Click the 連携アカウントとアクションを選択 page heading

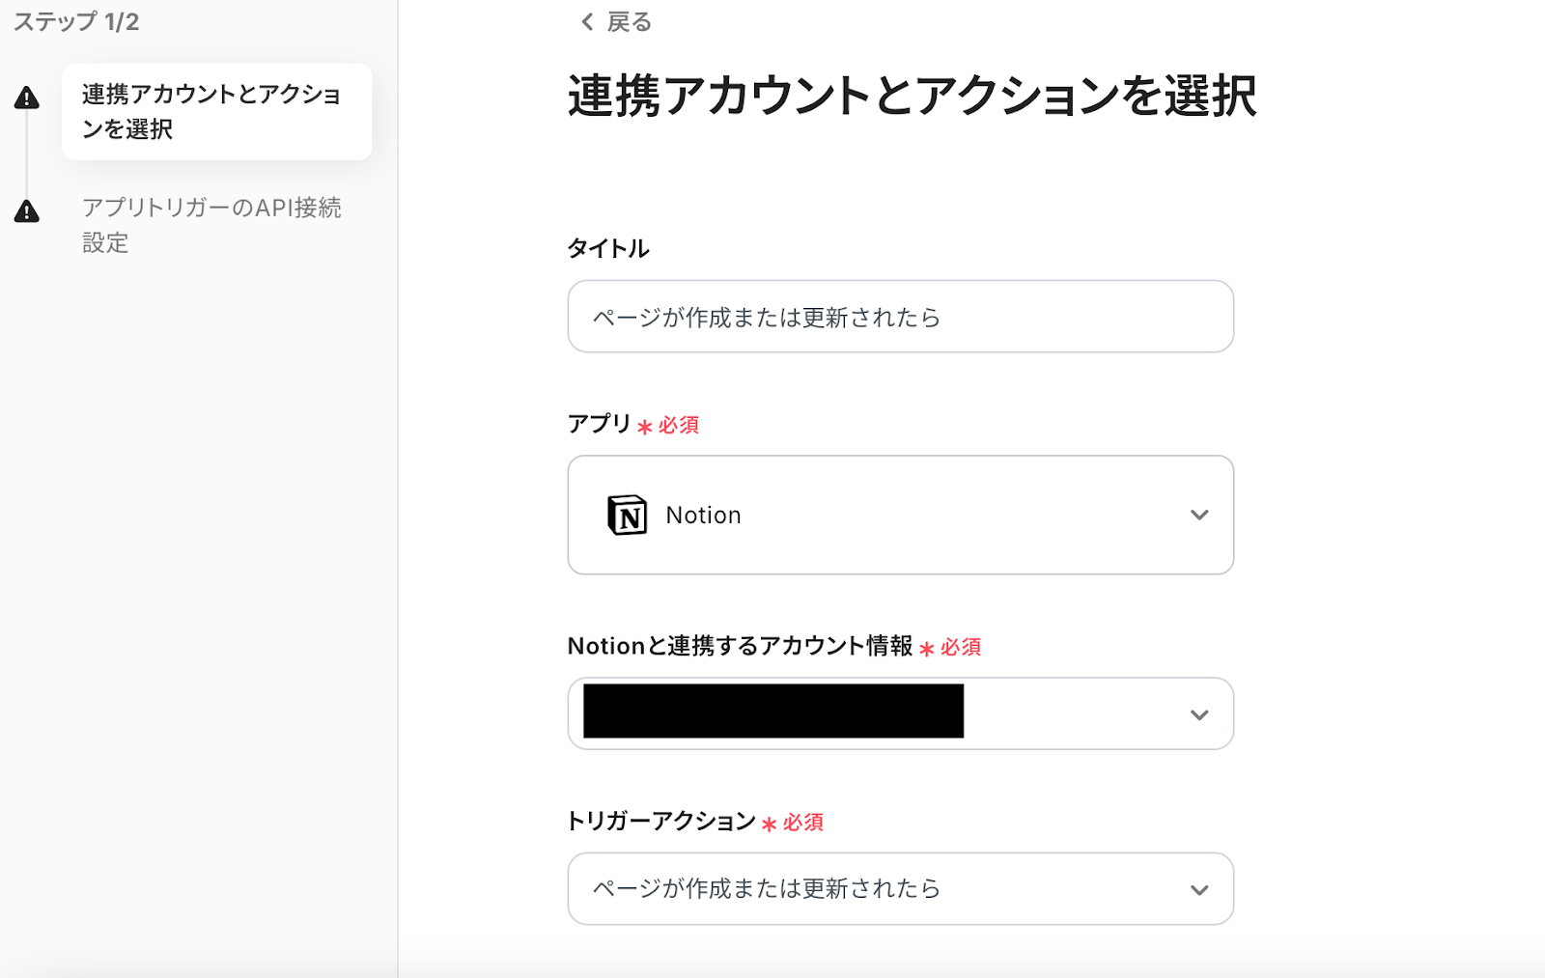click(912, 97)
